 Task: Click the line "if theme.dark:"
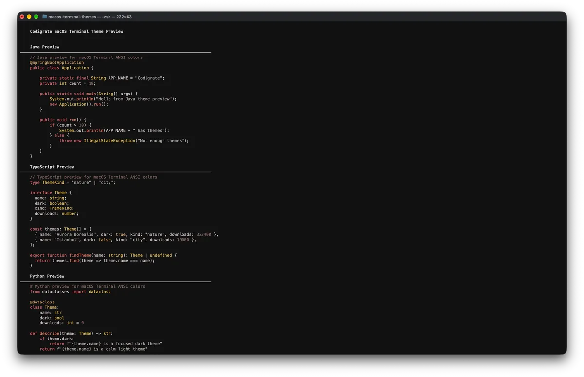(x=57, y=339)
